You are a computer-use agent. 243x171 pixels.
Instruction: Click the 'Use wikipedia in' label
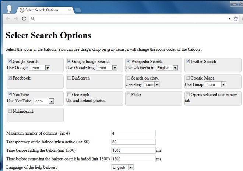140,68
